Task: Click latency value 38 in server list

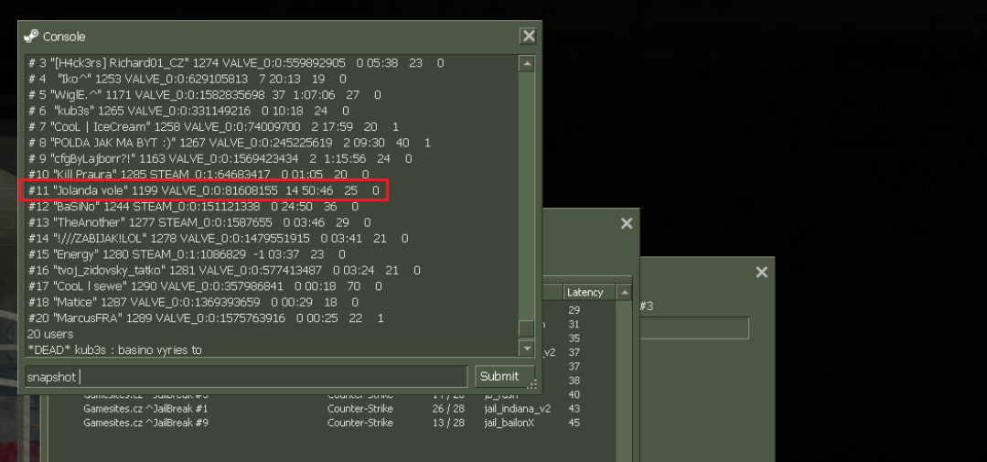Action: coord(574,381)
